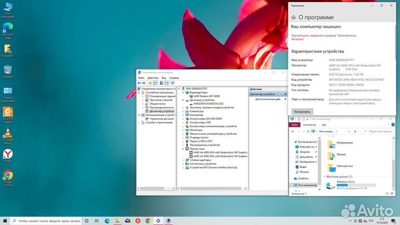Launch Yandex browser desktop icon
Image resolution: width=400 pixels, height=225 pixels.
click(x=8, y=155)
